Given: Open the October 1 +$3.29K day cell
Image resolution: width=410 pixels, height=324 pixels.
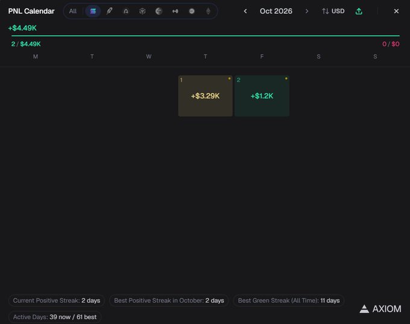Looking at the screenshot, I should [205, 96].
